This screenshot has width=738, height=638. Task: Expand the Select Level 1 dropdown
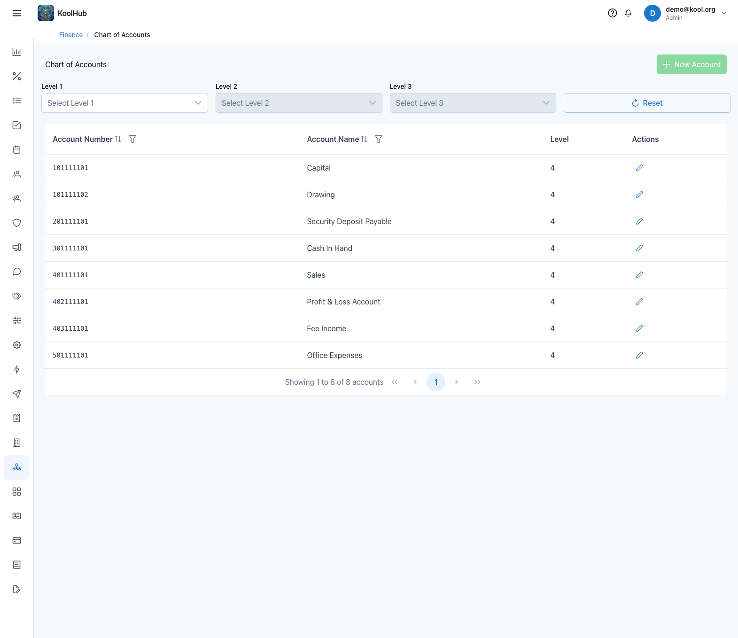click(124, 103)
